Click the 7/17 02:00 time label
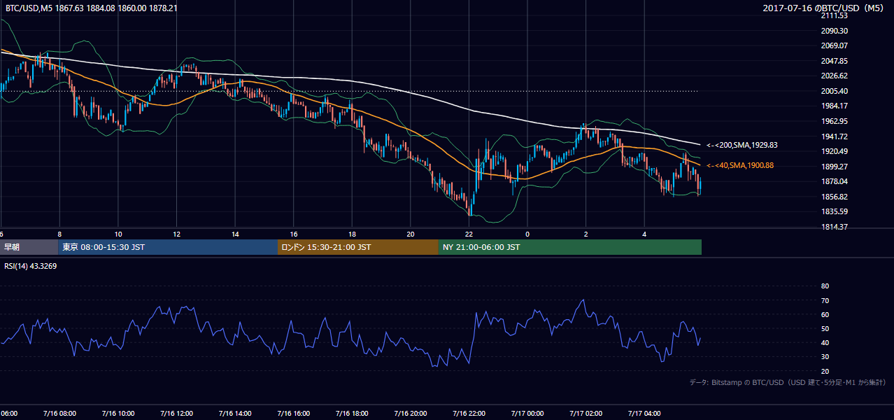 [586, 414]
